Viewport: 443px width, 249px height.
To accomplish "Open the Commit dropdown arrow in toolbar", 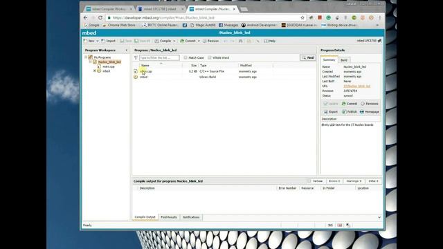I will [x=199, y=41].
